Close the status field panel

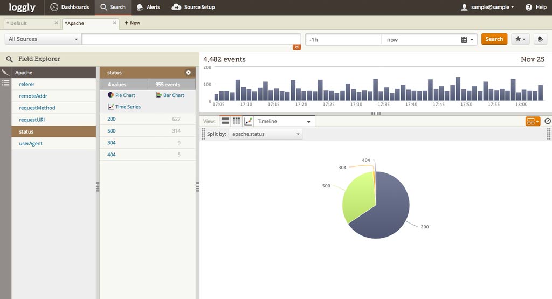coord(188,73)
